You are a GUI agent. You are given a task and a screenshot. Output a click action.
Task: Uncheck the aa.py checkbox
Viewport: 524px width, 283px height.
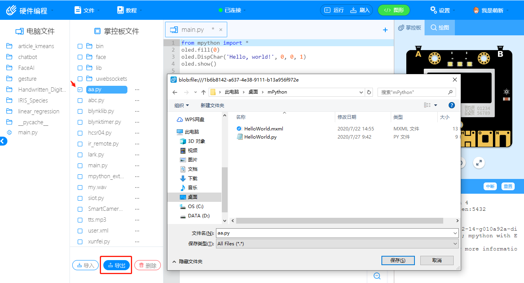[x=80, y=90]
